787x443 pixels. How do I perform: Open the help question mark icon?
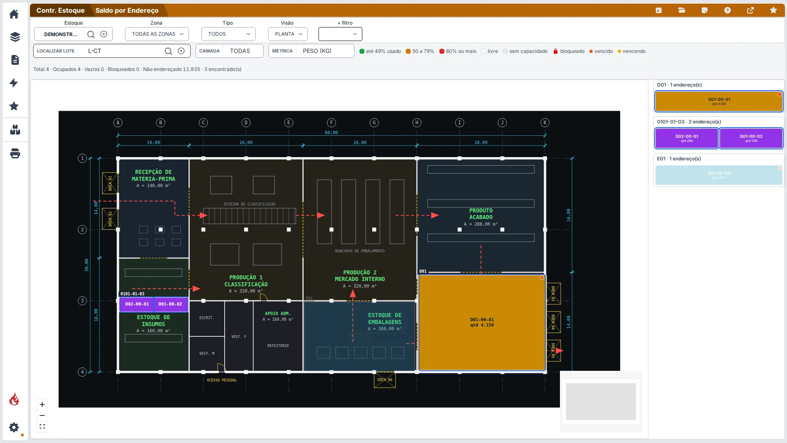pos(728,10)
